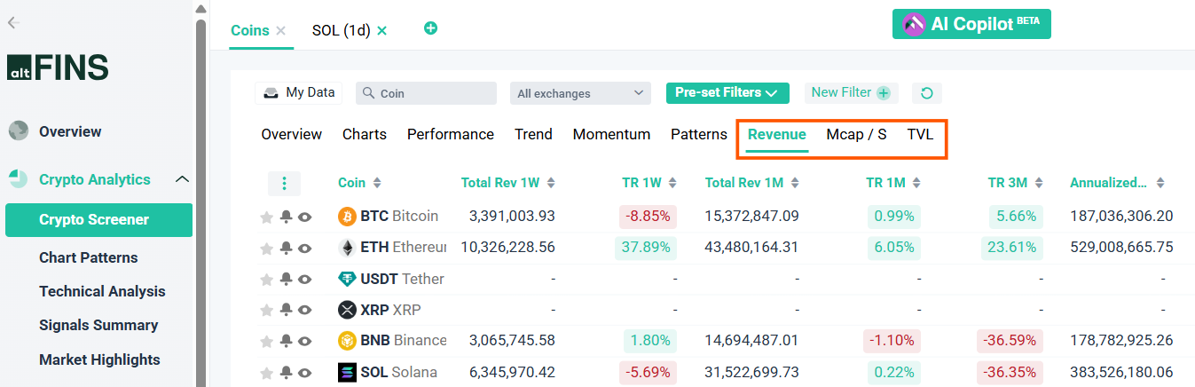Toggle watch eye for XRP
Image resolution: width=1195 pixels, height=387 pixels.
[x=305, y=311]
